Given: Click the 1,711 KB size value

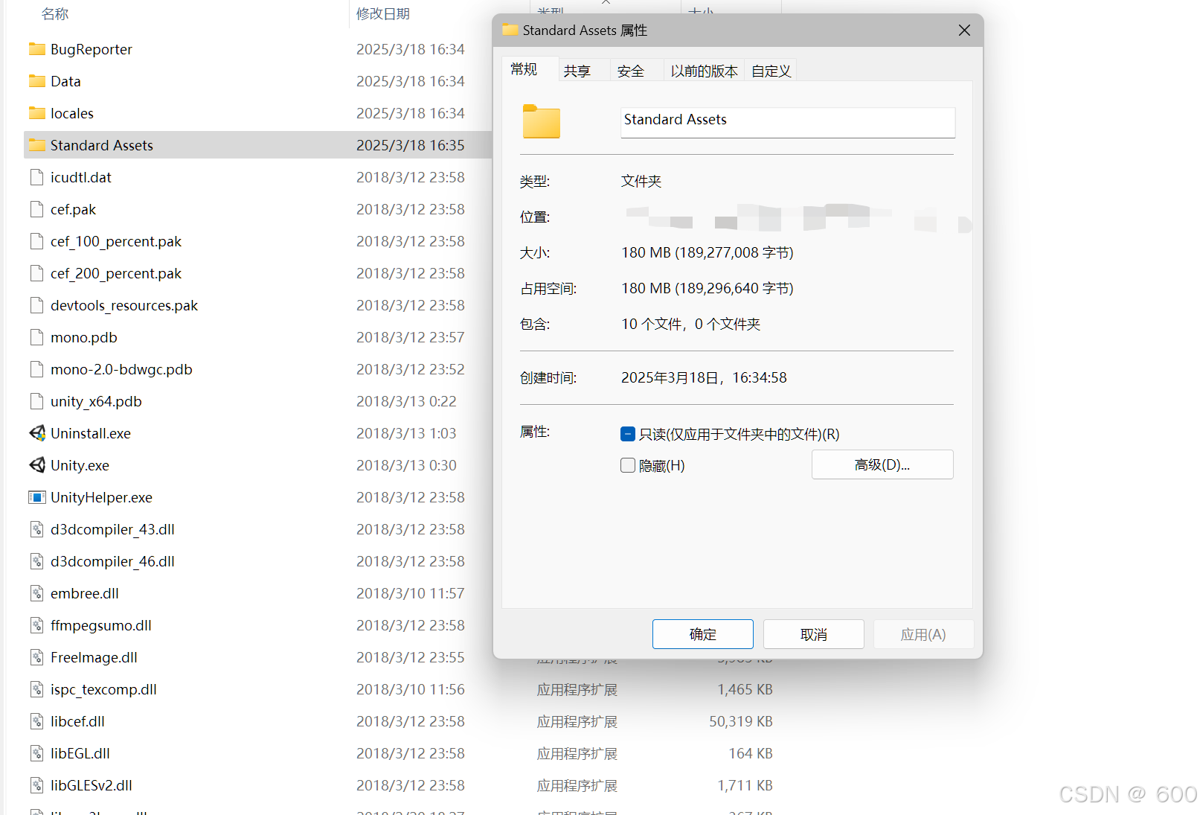Looking at the screenshot, I should 745,785.
